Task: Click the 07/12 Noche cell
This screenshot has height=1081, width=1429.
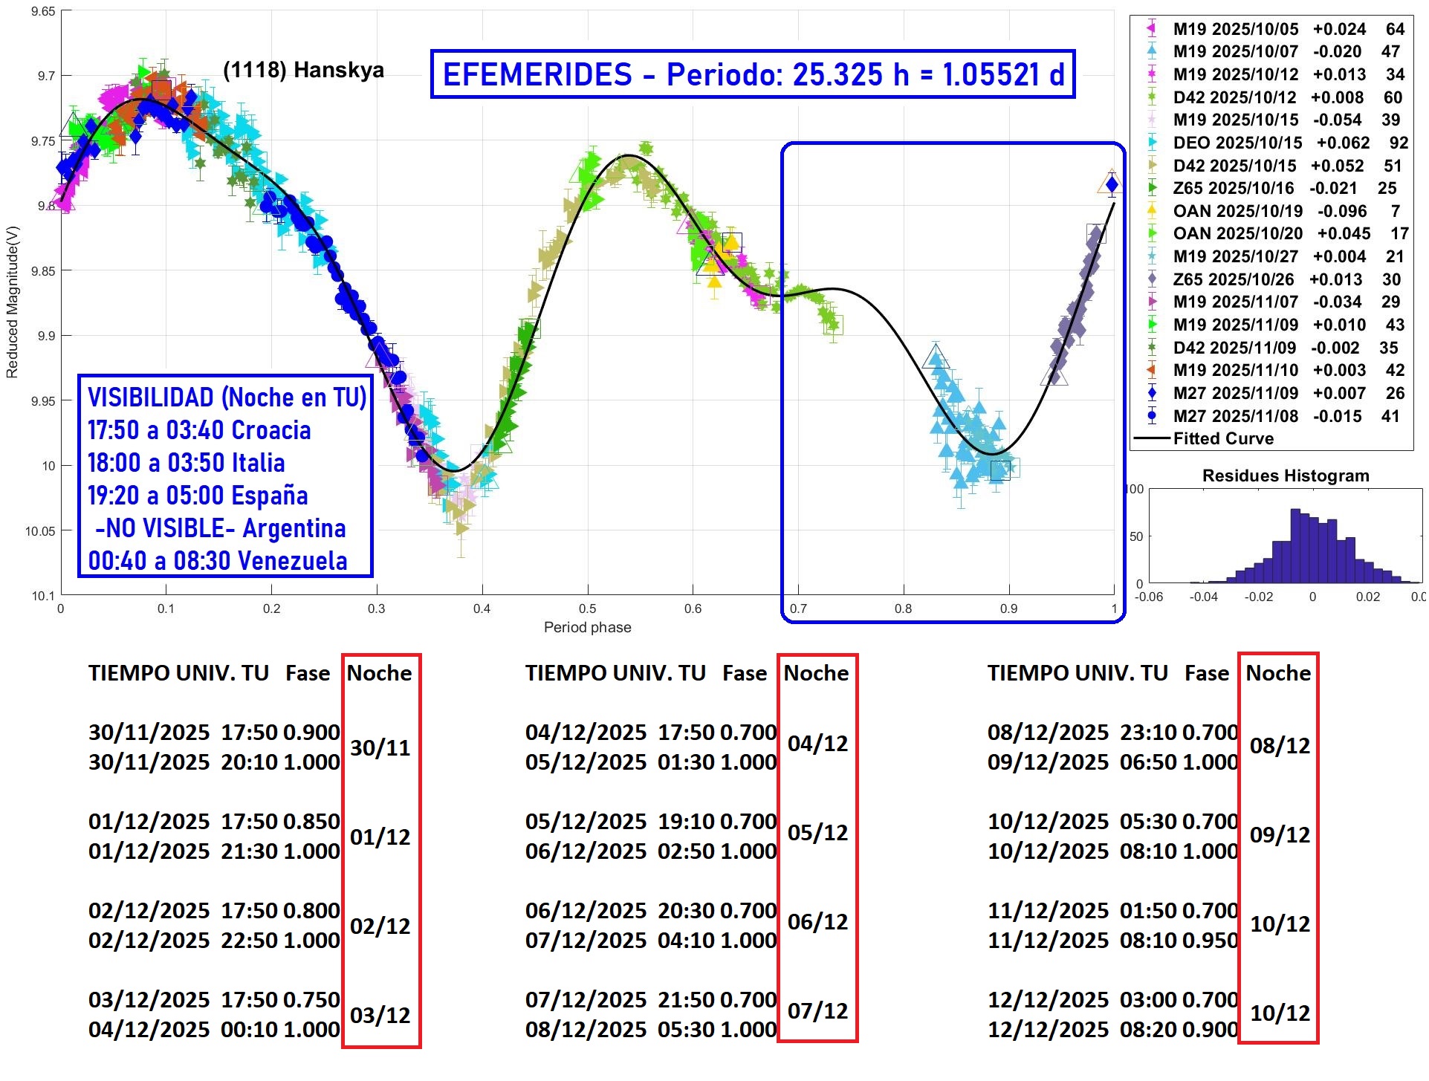Action: (817, 1011)
